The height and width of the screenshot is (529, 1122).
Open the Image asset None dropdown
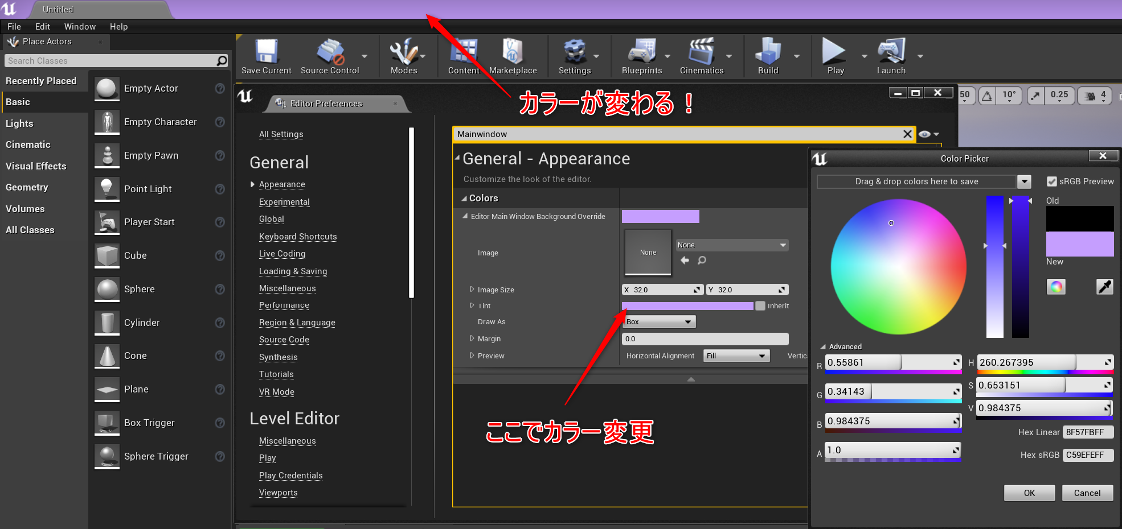(x=732, y=245)
